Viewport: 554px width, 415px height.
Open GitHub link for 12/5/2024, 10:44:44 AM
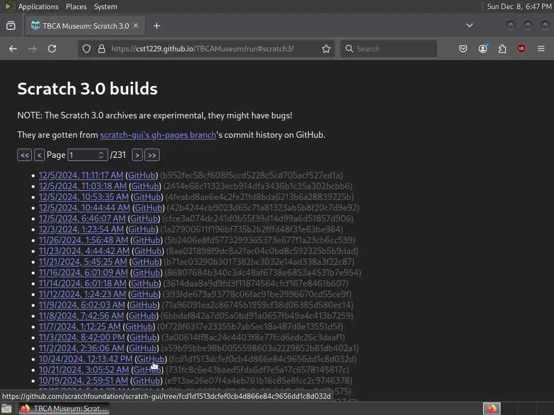(x=149, y=207)
